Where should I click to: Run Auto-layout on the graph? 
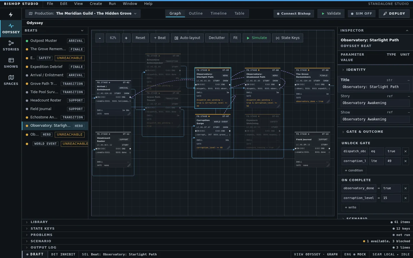click(x=187, y=38)
